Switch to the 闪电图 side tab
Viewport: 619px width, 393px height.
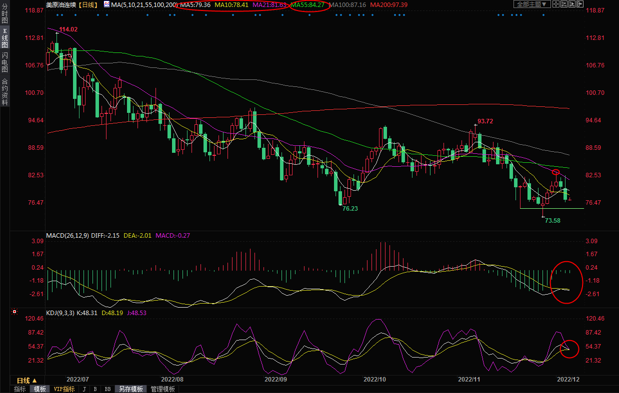coord(4,62)
